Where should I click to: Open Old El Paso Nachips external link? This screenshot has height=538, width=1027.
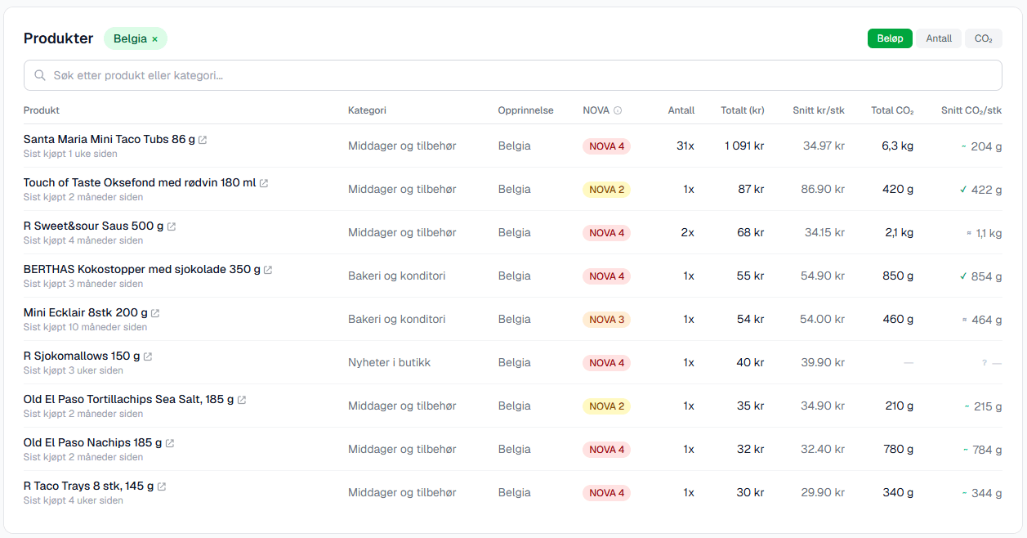(x=170, y=443)
